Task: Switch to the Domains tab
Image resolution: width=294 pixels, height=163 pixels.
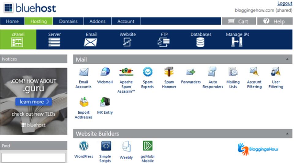Action: (68, 21)
